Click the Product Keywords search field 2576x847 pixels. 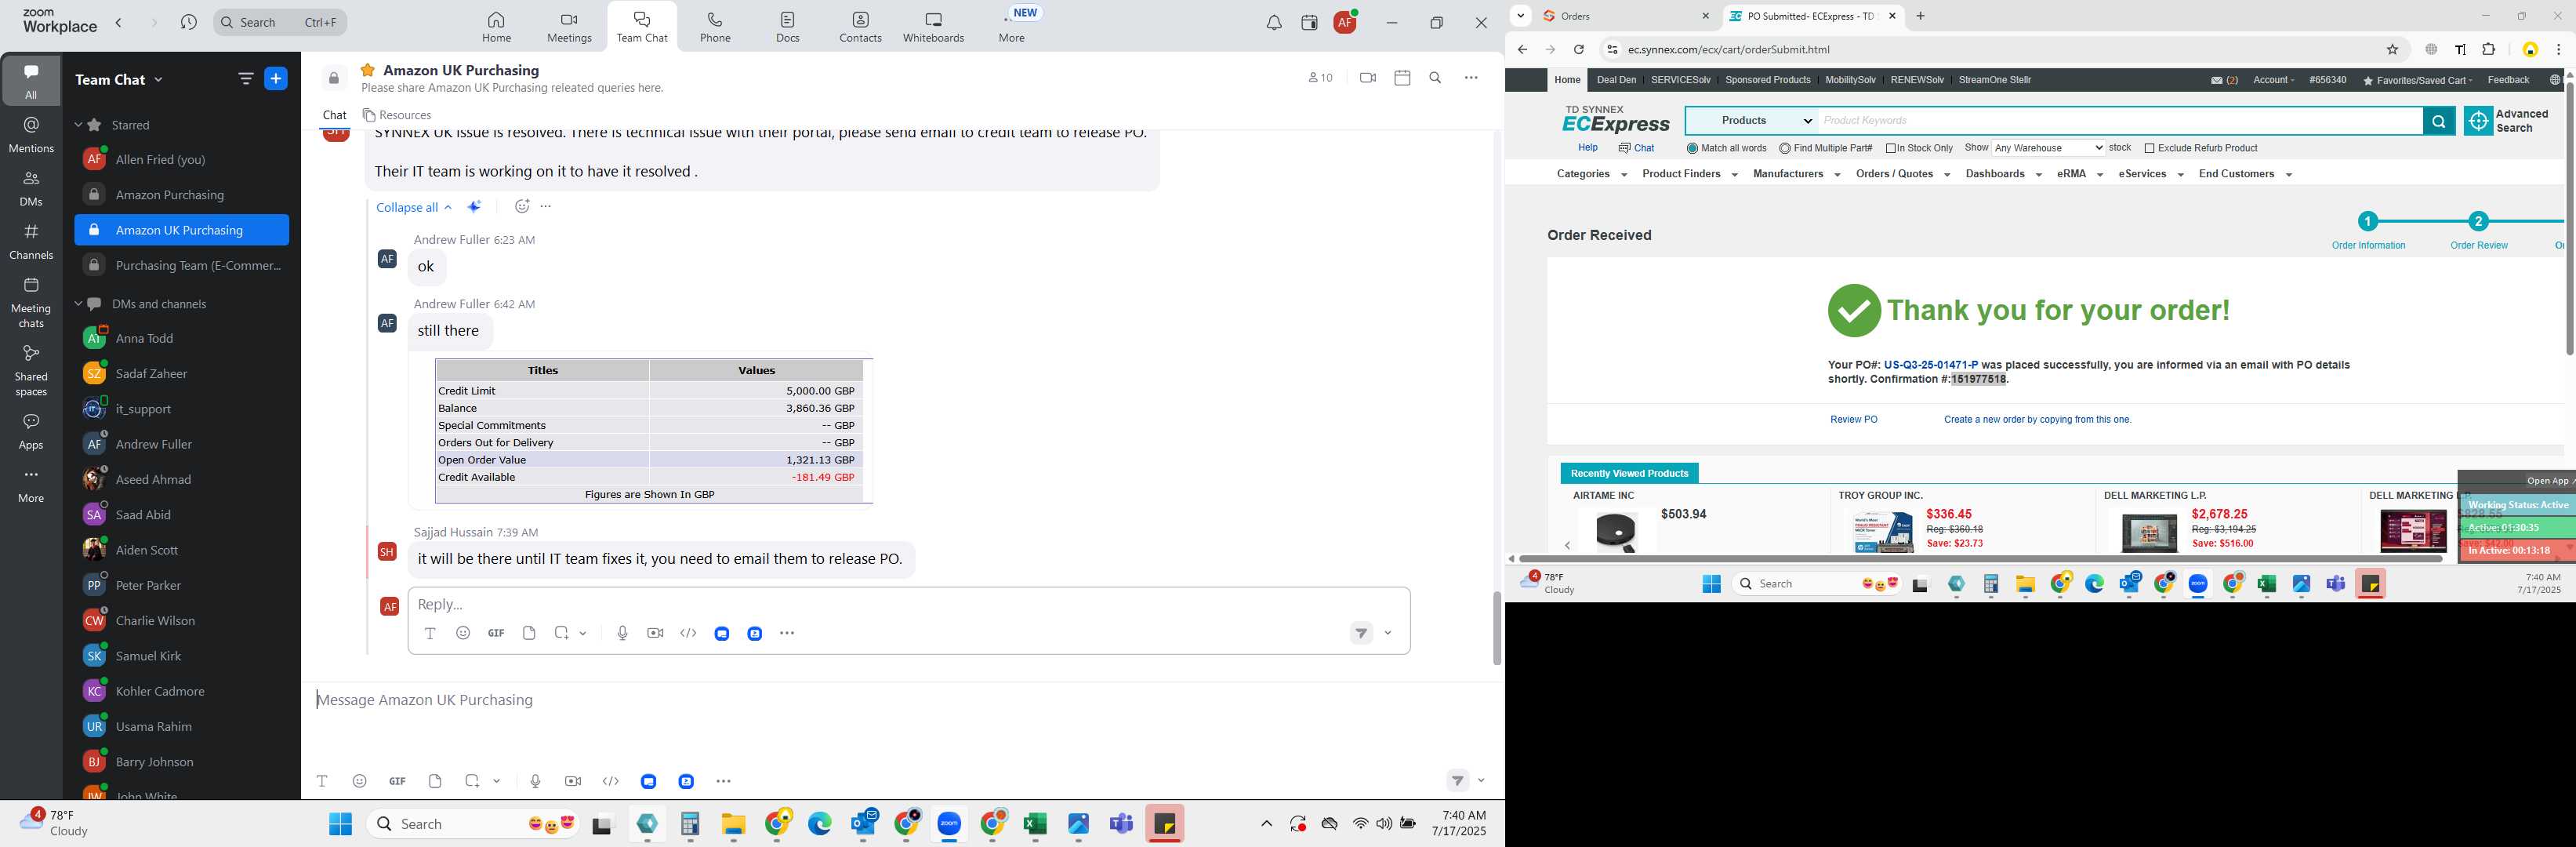click(x=2120, y=121)
